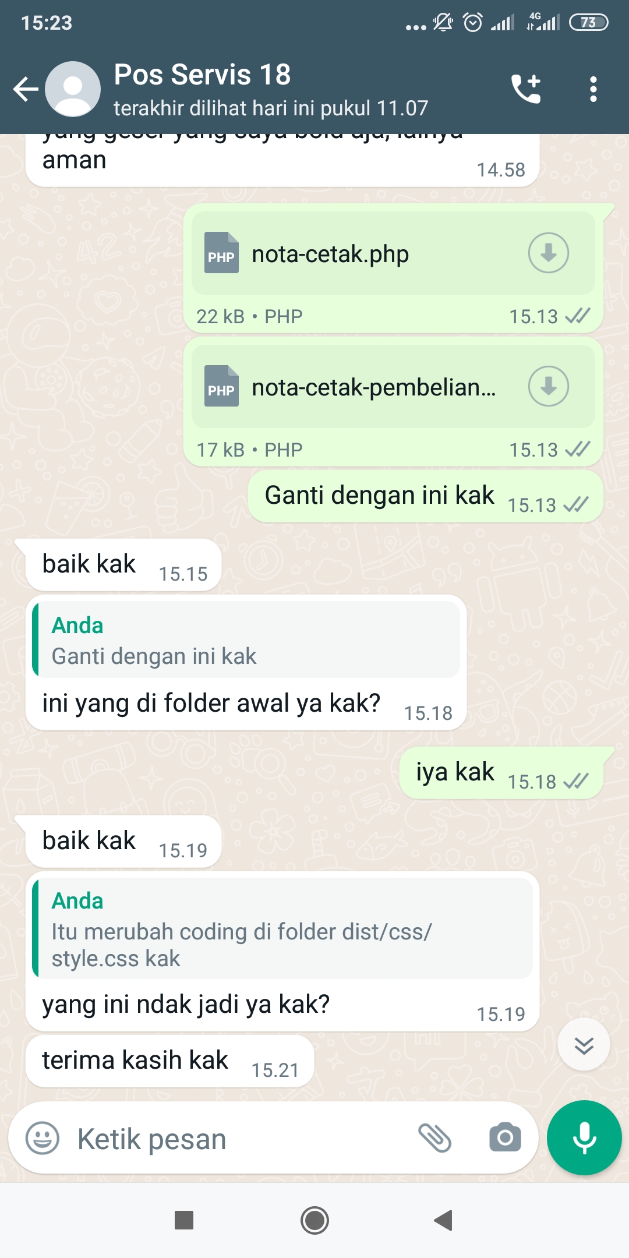
Task: Tap the green microphone voice button
Action: pyautogui.click(x=584, y=1137)
